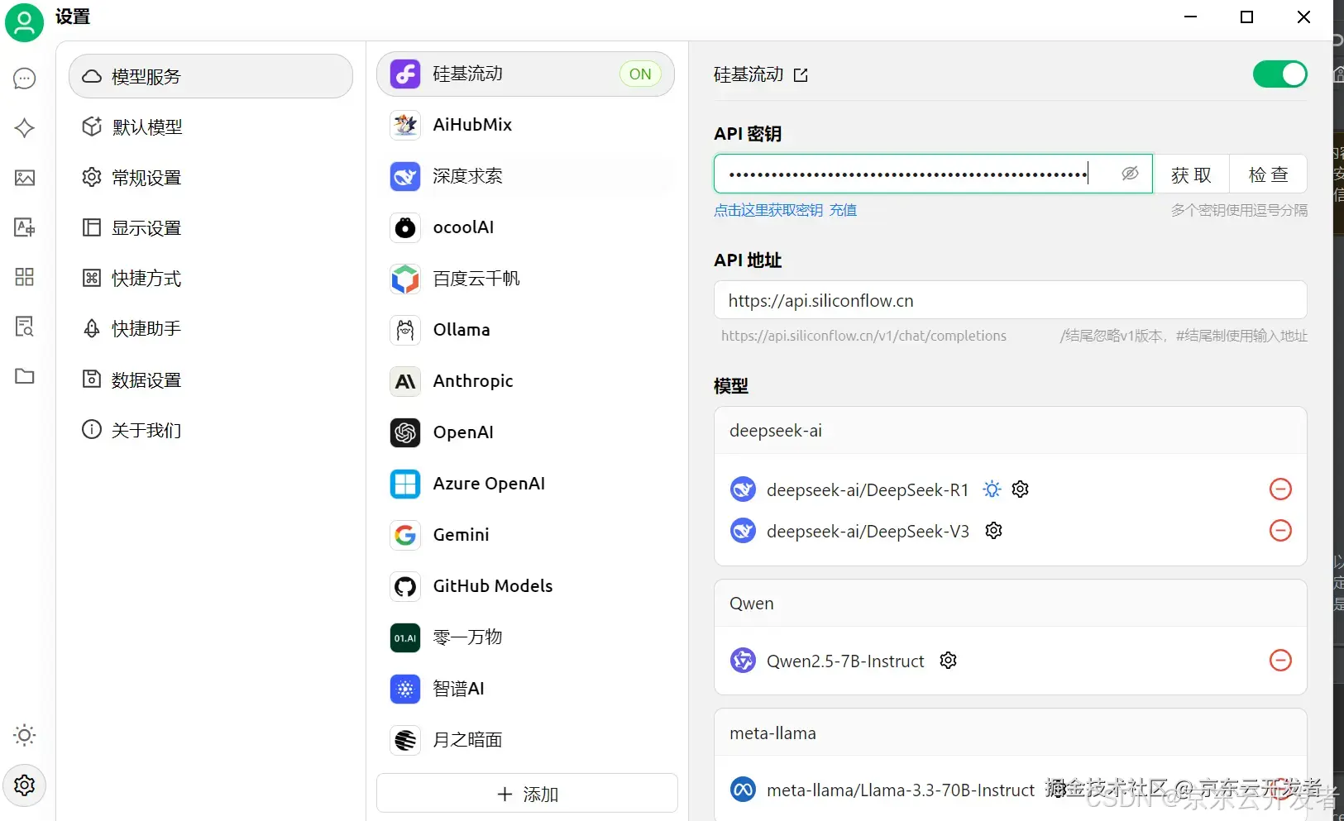Image resolution: width=1344 pixels, height=821 pixels.
Task: Open 数据设置 settings section
Action: tap(211, 380)
